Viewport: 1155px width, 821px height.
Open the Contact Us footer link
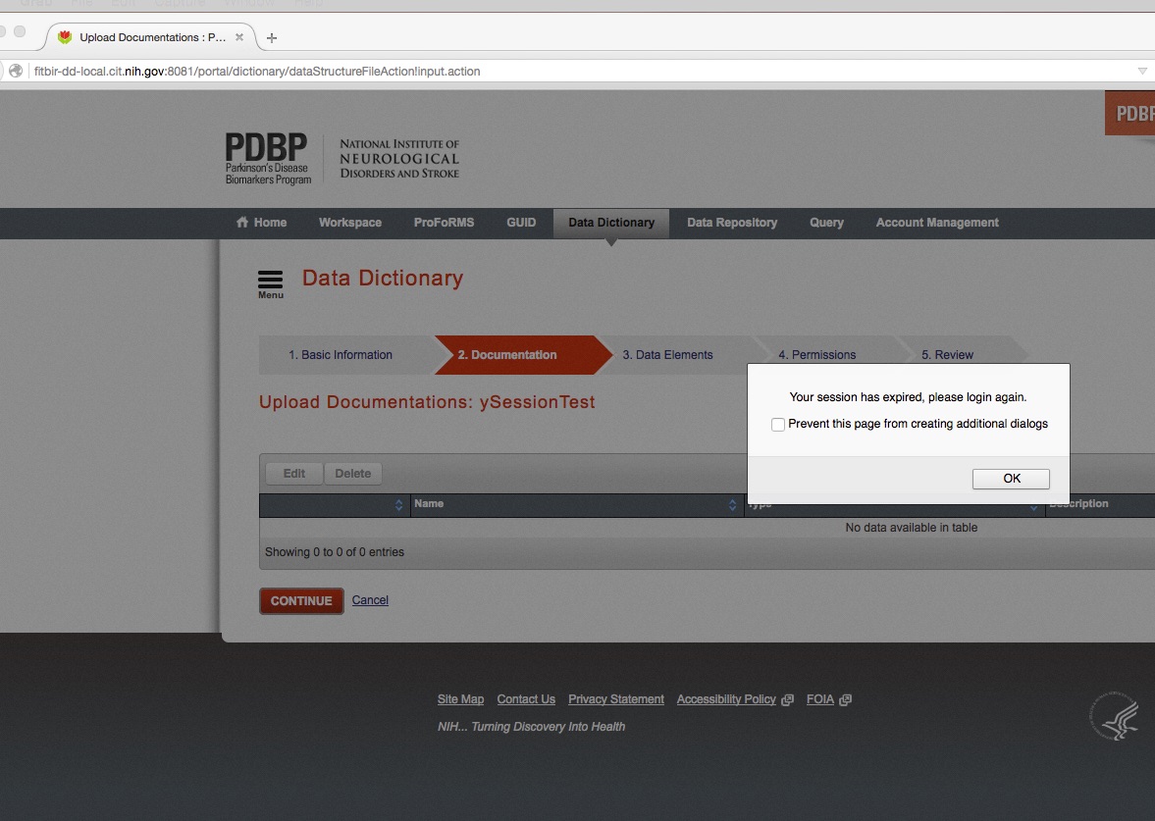pyautogui.click(x=526, y=699)
